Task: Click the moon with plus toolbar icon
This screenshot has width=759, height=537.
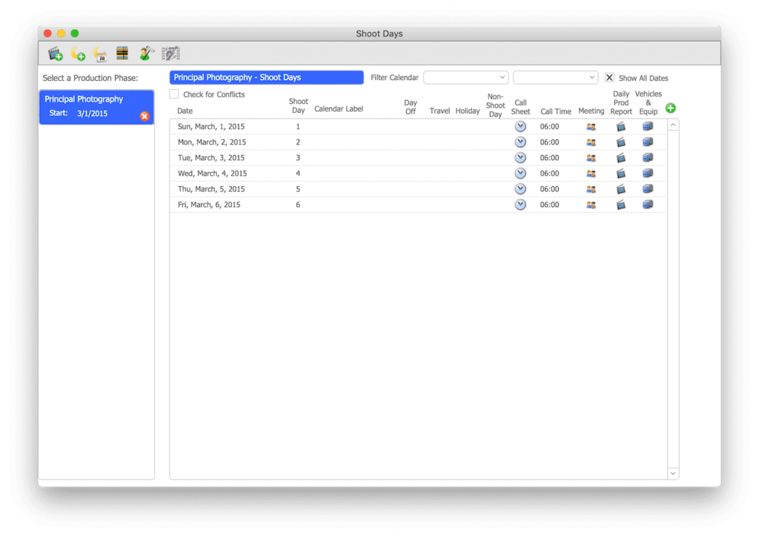Action: point(78,53)
